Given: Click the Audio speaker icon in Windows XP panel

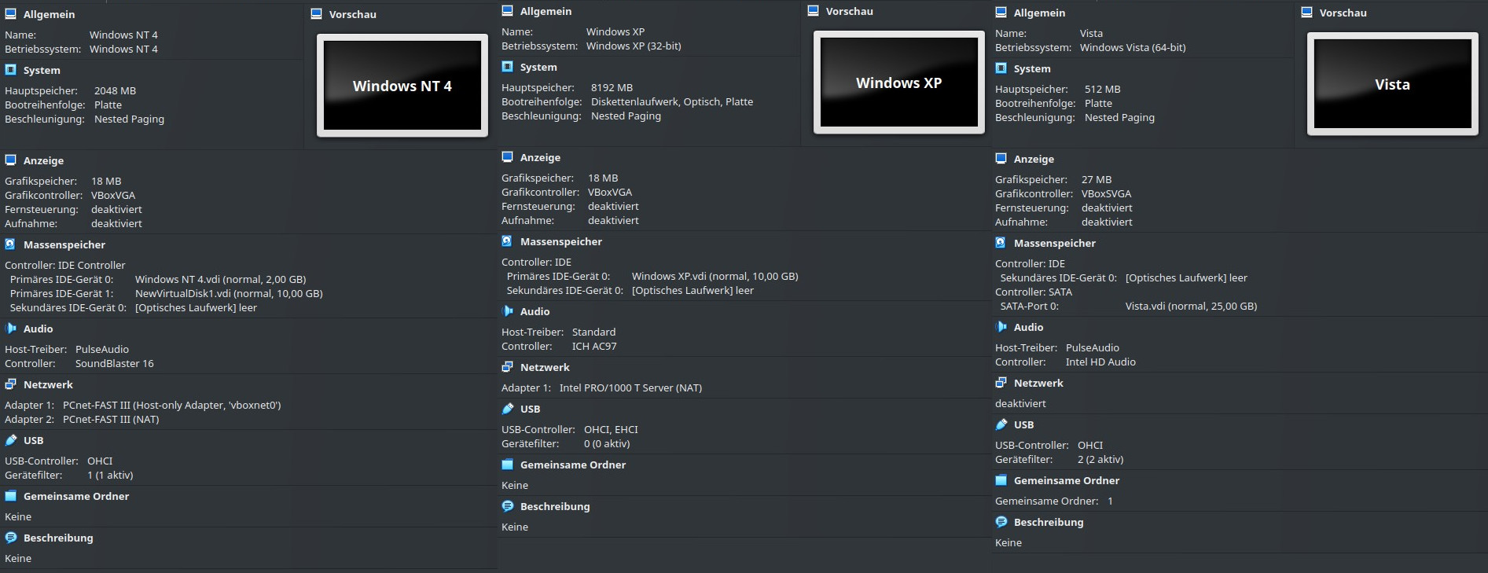Looking at the screenshot, I should click(x=508, y=311).
